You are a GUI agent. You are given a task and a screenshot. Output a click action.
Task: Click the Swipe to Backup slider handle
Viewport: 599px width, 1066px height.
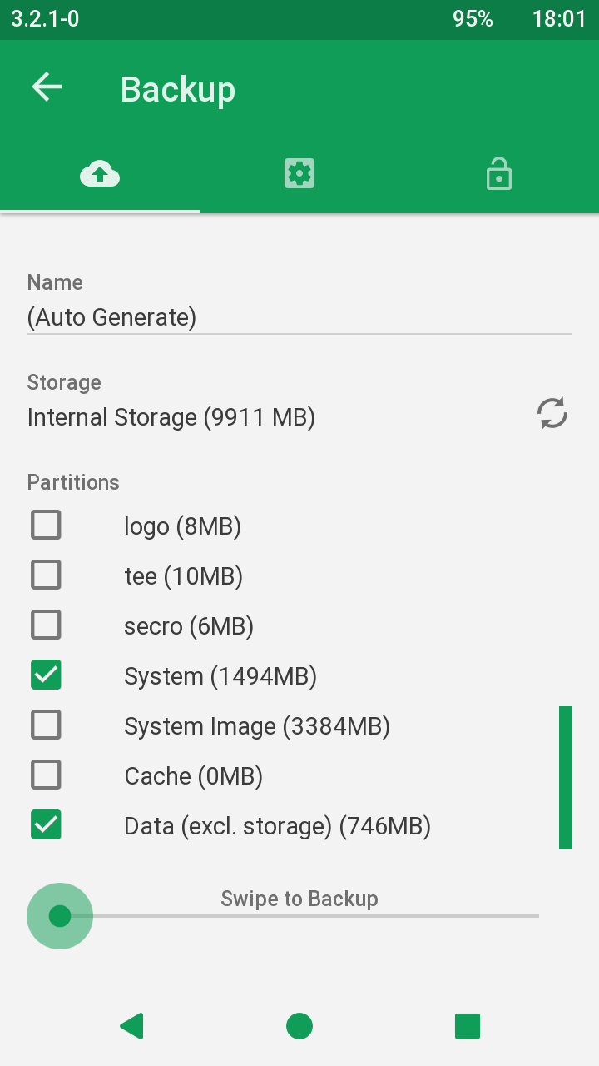(60, 916)
